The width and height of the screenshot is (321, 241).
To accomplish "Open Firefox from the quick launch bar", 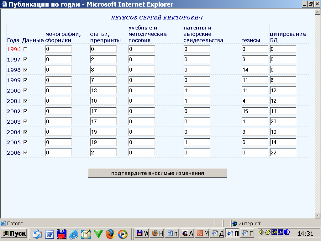I will coord(111,234).
